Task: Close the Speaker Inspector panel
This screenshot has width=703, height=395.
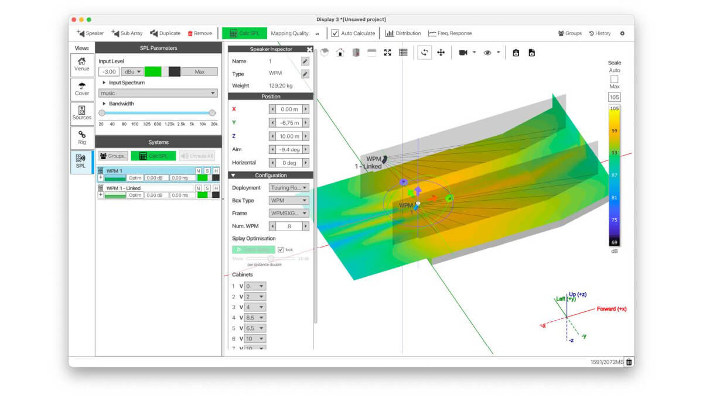Action: [309, 49]
